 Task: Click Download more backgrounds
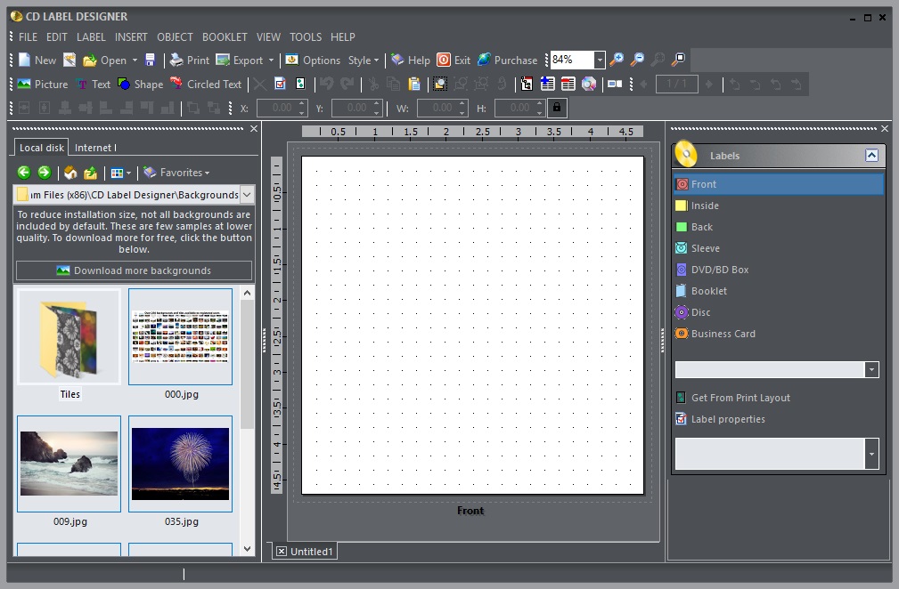[134, 270]
